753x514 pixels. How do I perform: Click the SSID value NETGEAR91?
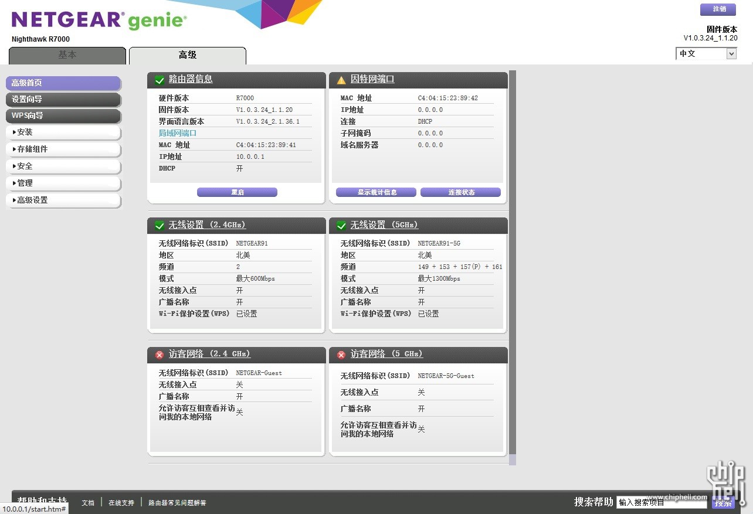pos(252,244)
